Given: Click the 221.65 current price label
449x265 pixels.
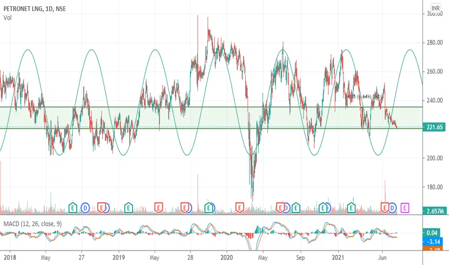Looking at the screenshot, I should (435, 127).
